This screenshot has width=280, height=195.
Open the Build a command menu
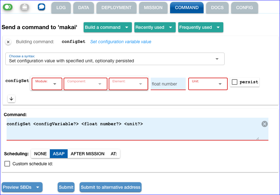106,27
